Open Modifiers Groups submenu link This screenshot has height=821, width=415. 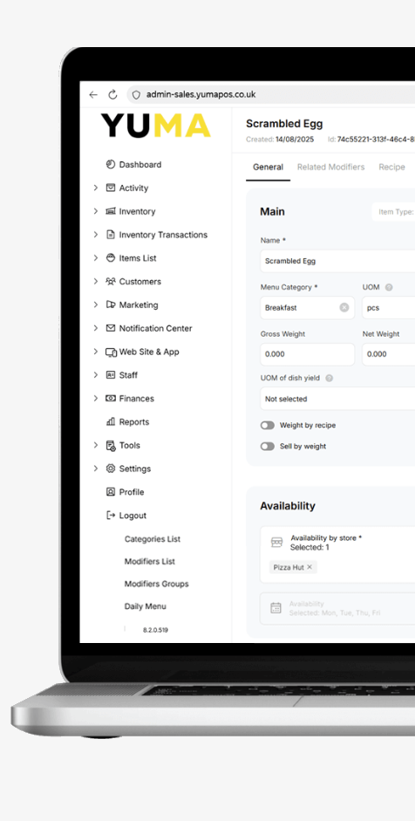point(156,584)
